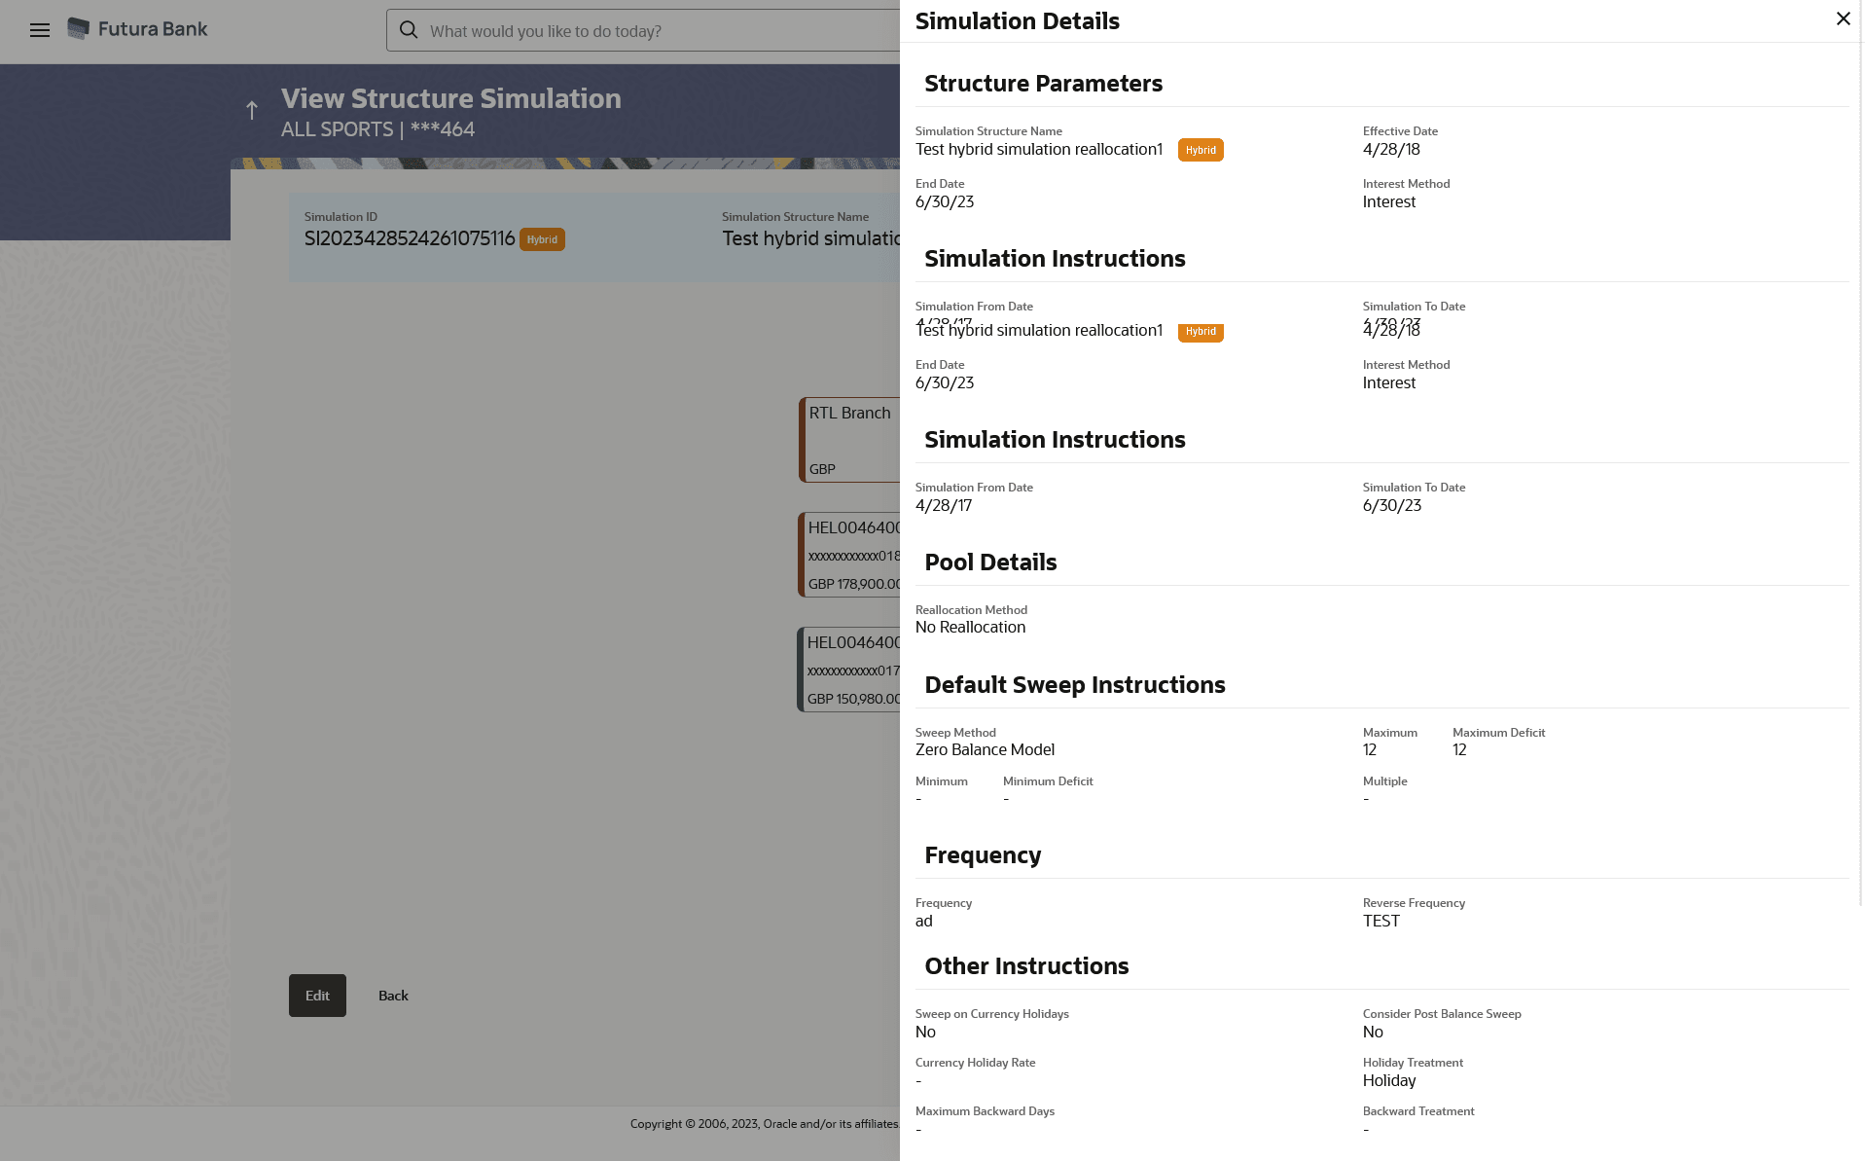
Task: Open the hamburger navigation menu
Action: [x=40, y=30]
